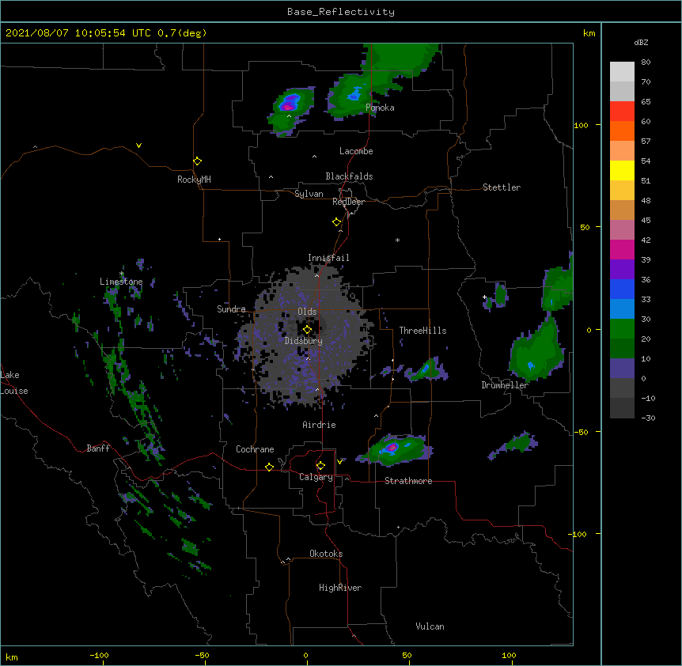Image resolution: width=682 pixels, height=666 pixels.
Task: Click the magenta storm core northwest of Ponoka
Action: tap(288, 106)
